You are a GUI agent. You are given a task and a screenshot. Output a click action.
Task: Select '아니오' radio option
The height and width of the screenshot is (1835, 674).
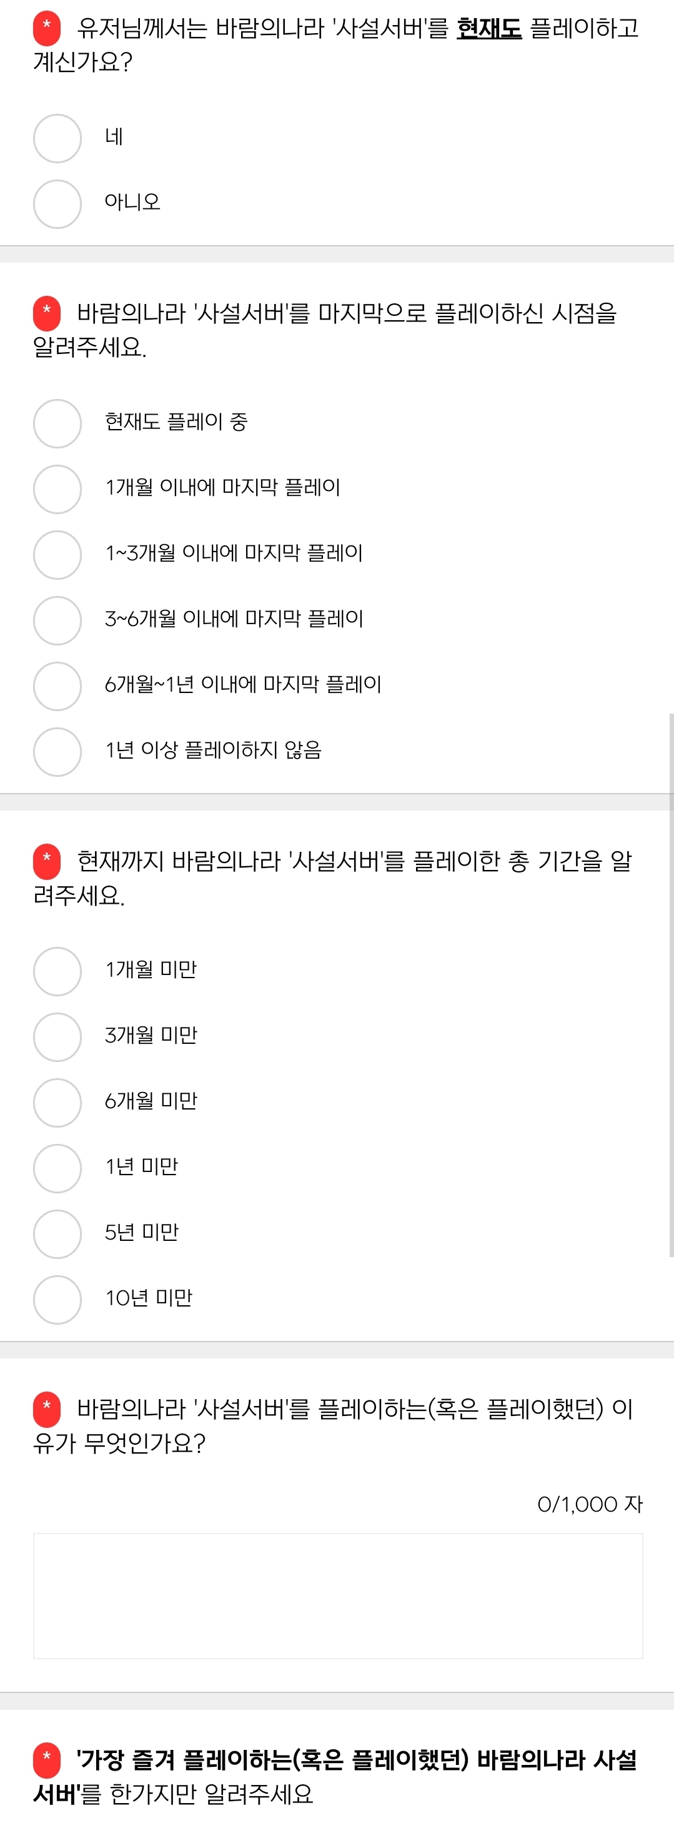click(57, 204)
